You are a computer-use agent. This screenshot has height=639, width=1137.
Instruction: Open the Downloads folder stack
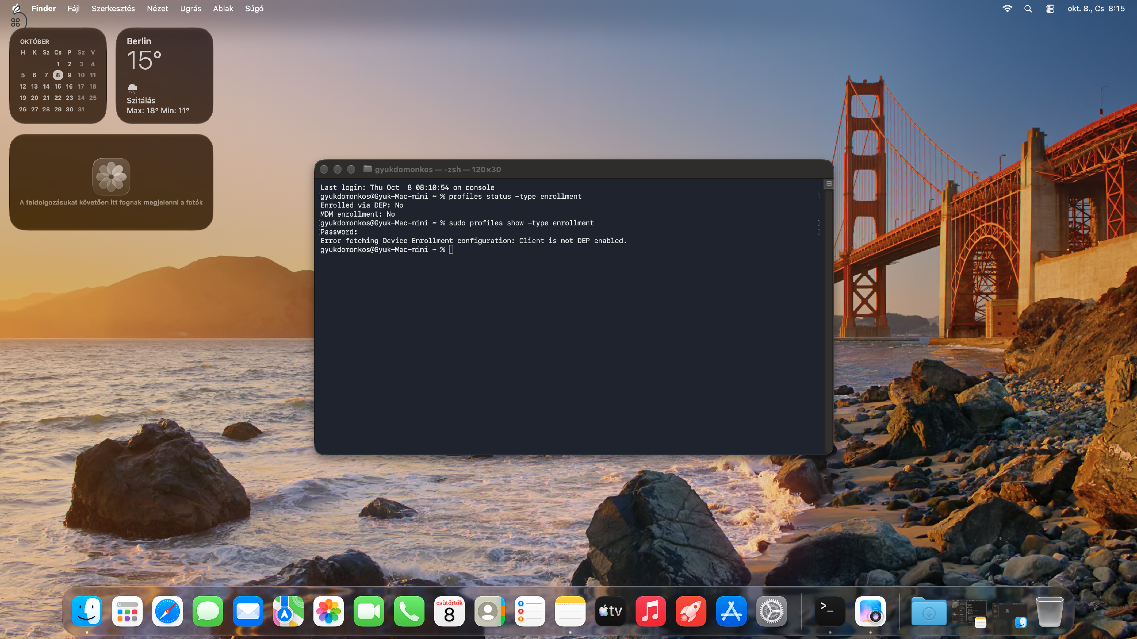tap(929, 611)
